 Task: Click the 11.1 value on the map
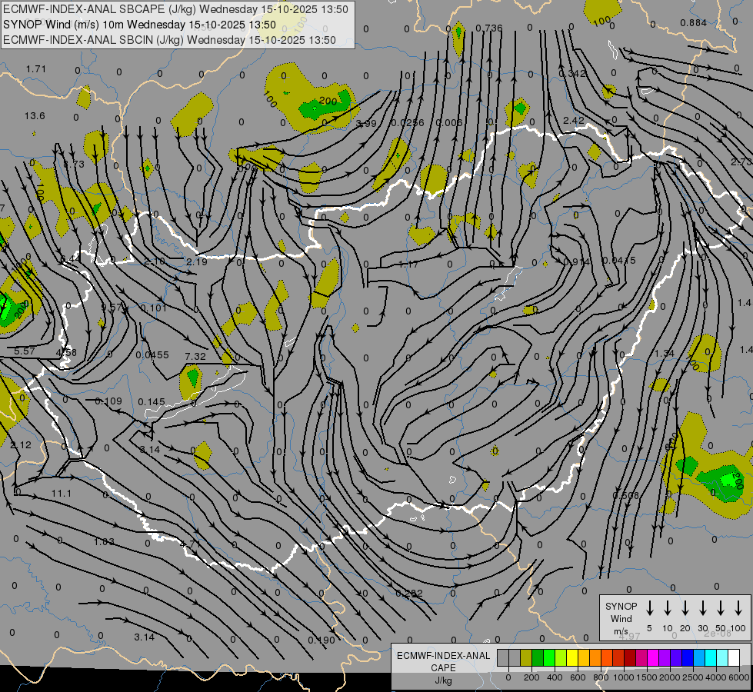pyautogui.click(x=62, y=493)
